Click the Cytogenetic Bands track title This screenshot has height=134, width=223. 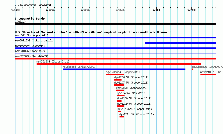(x=30, y=19)
